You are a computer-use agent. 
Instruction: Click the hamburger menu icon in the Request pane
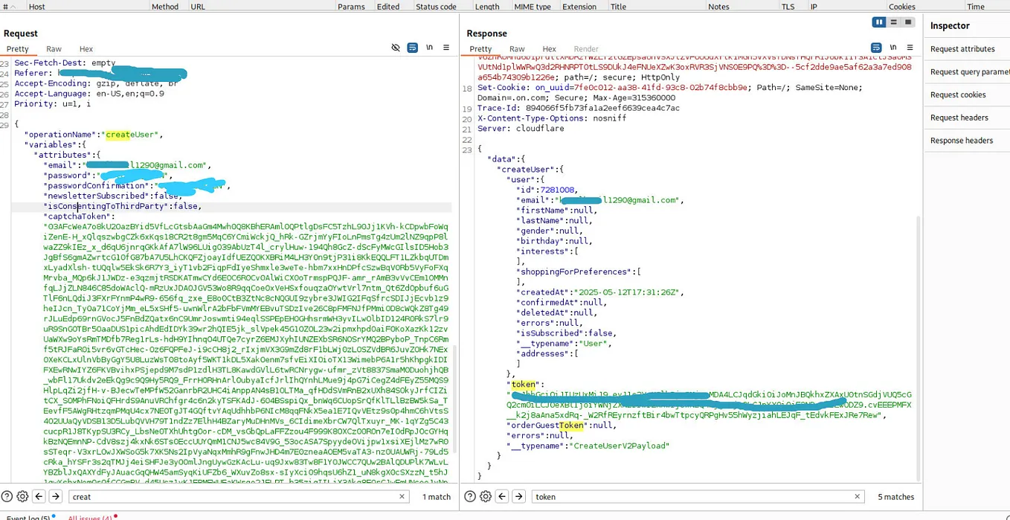[x=446, y=47]
